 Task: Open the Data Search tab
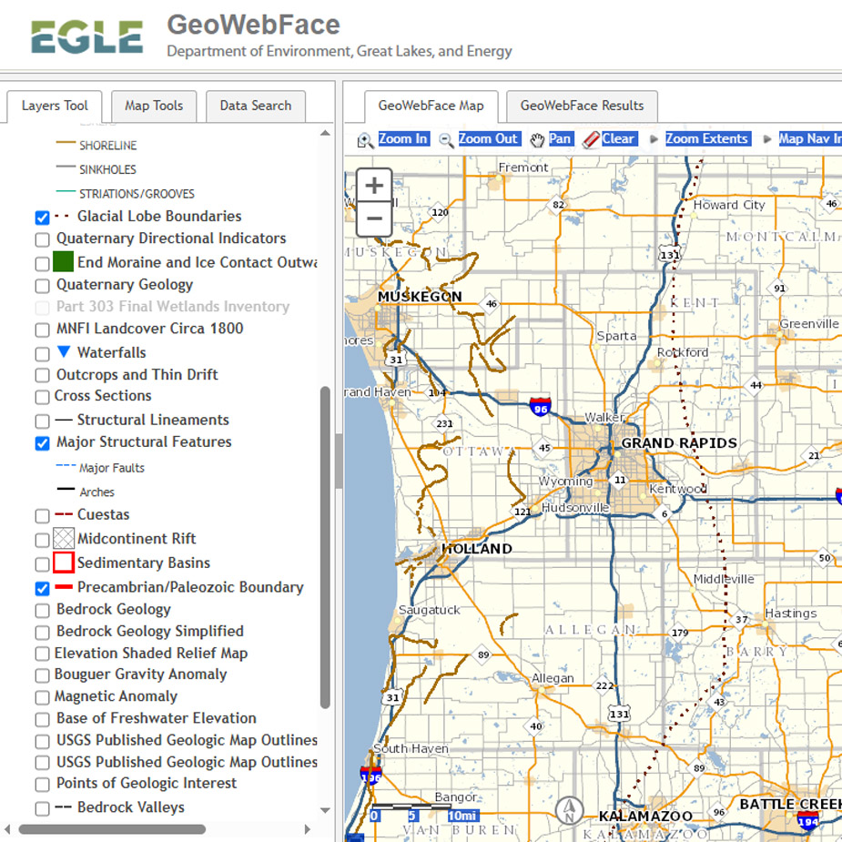(x=255, y=106)
